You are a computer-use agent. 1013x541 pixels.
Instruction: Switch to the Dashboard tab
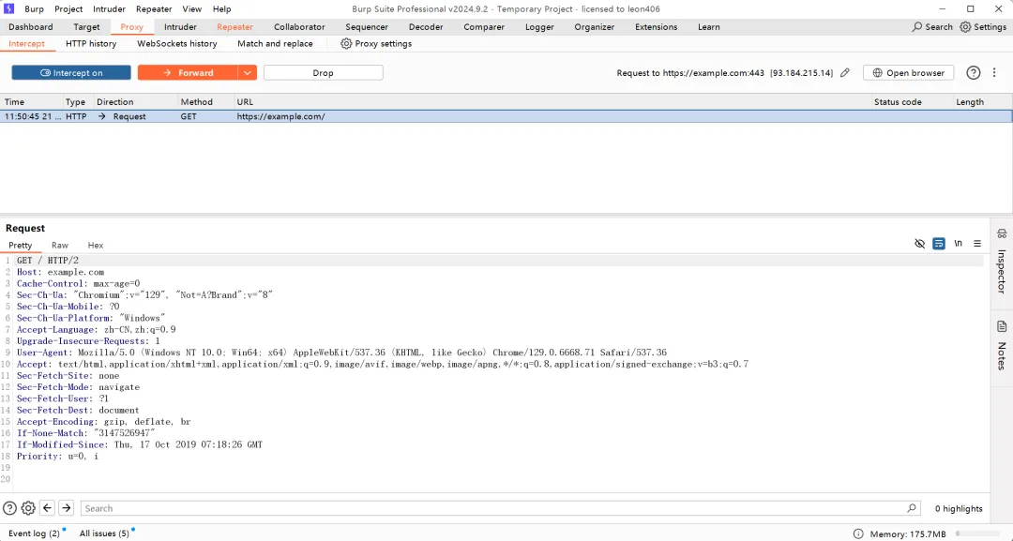pos(31,27)
